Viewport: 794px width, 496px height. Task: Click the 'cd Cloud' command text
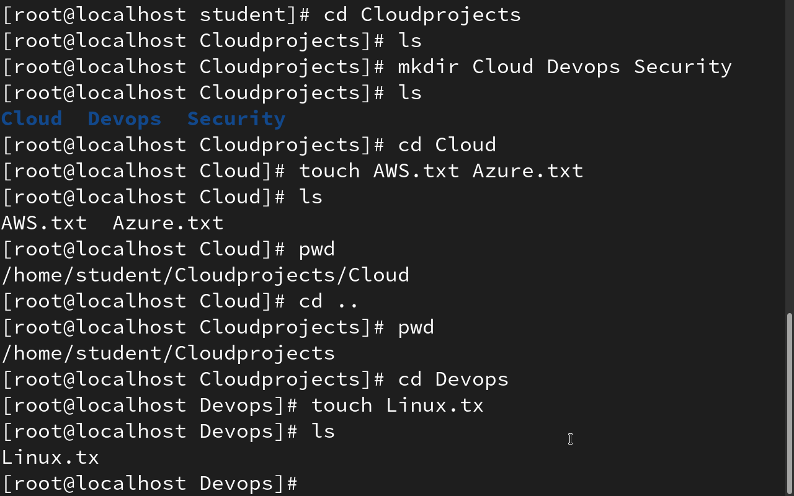point(447,144)
